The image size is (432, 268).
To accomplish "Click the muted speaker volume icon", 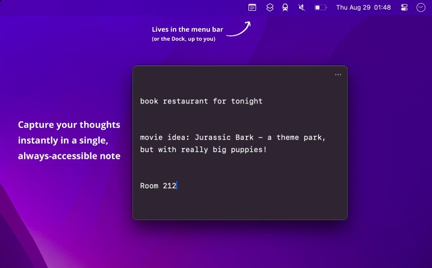I will (x=301, y=7).
